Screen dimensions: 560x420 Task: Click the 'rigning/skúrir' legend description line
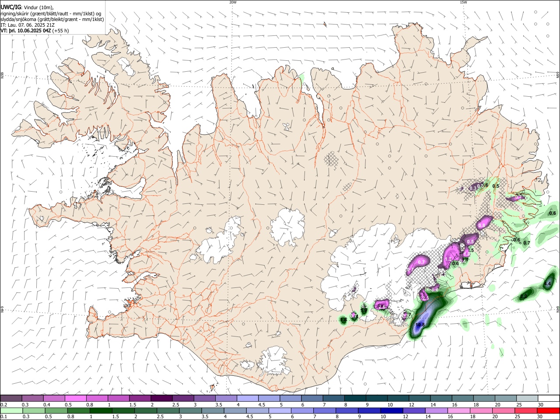(x=51, y=13)
